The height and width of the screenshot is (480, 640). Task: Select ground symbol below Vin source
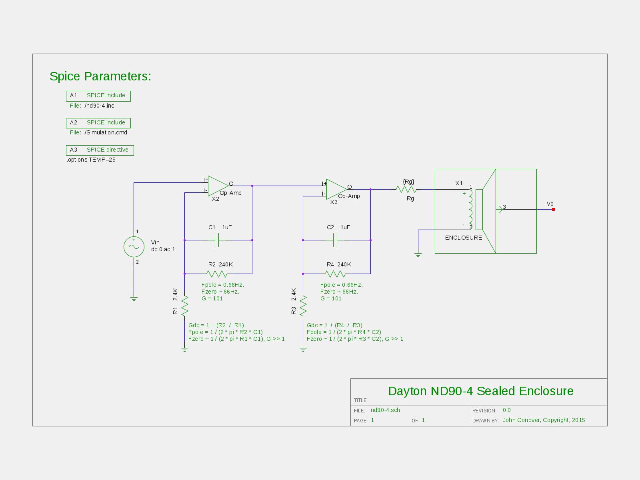134,298
